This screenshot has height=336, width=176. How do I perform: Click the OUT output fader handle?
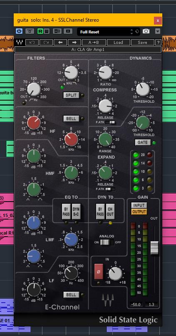pyautogui.click(x=154, y=248)
